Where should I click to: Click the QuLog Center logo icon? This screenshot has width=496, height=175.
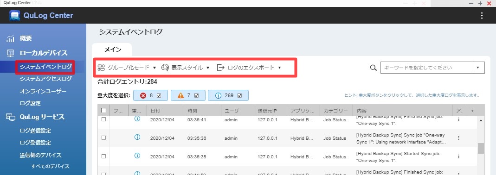[x=14, y=15]
